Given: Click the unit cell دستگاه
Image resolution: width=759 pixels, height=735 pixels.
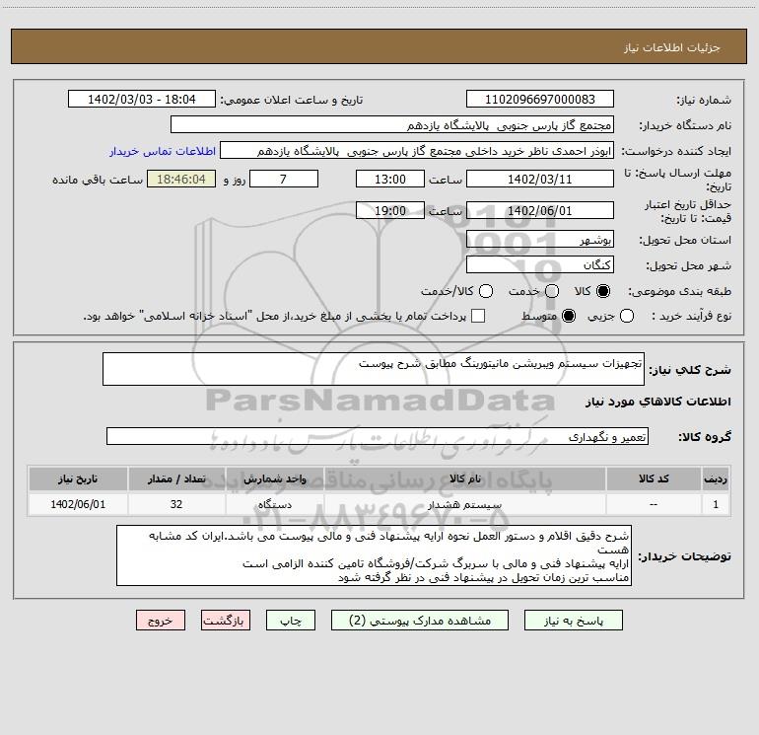Looking at the screenshot, I should coord(274,504).
